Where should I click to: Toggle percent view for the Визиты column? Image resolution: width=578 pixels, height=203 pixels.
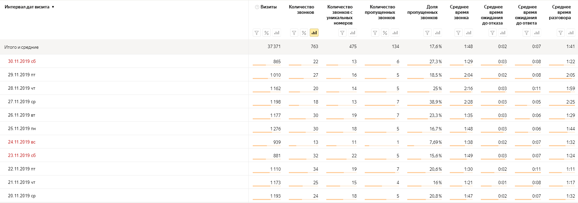267,33
